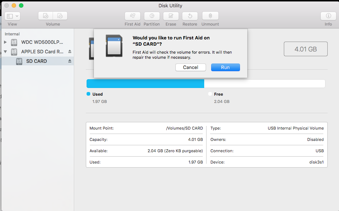Eject the APPLE SD Card Reader
Viewport: 339px width, 211px height.
(70, 51)
